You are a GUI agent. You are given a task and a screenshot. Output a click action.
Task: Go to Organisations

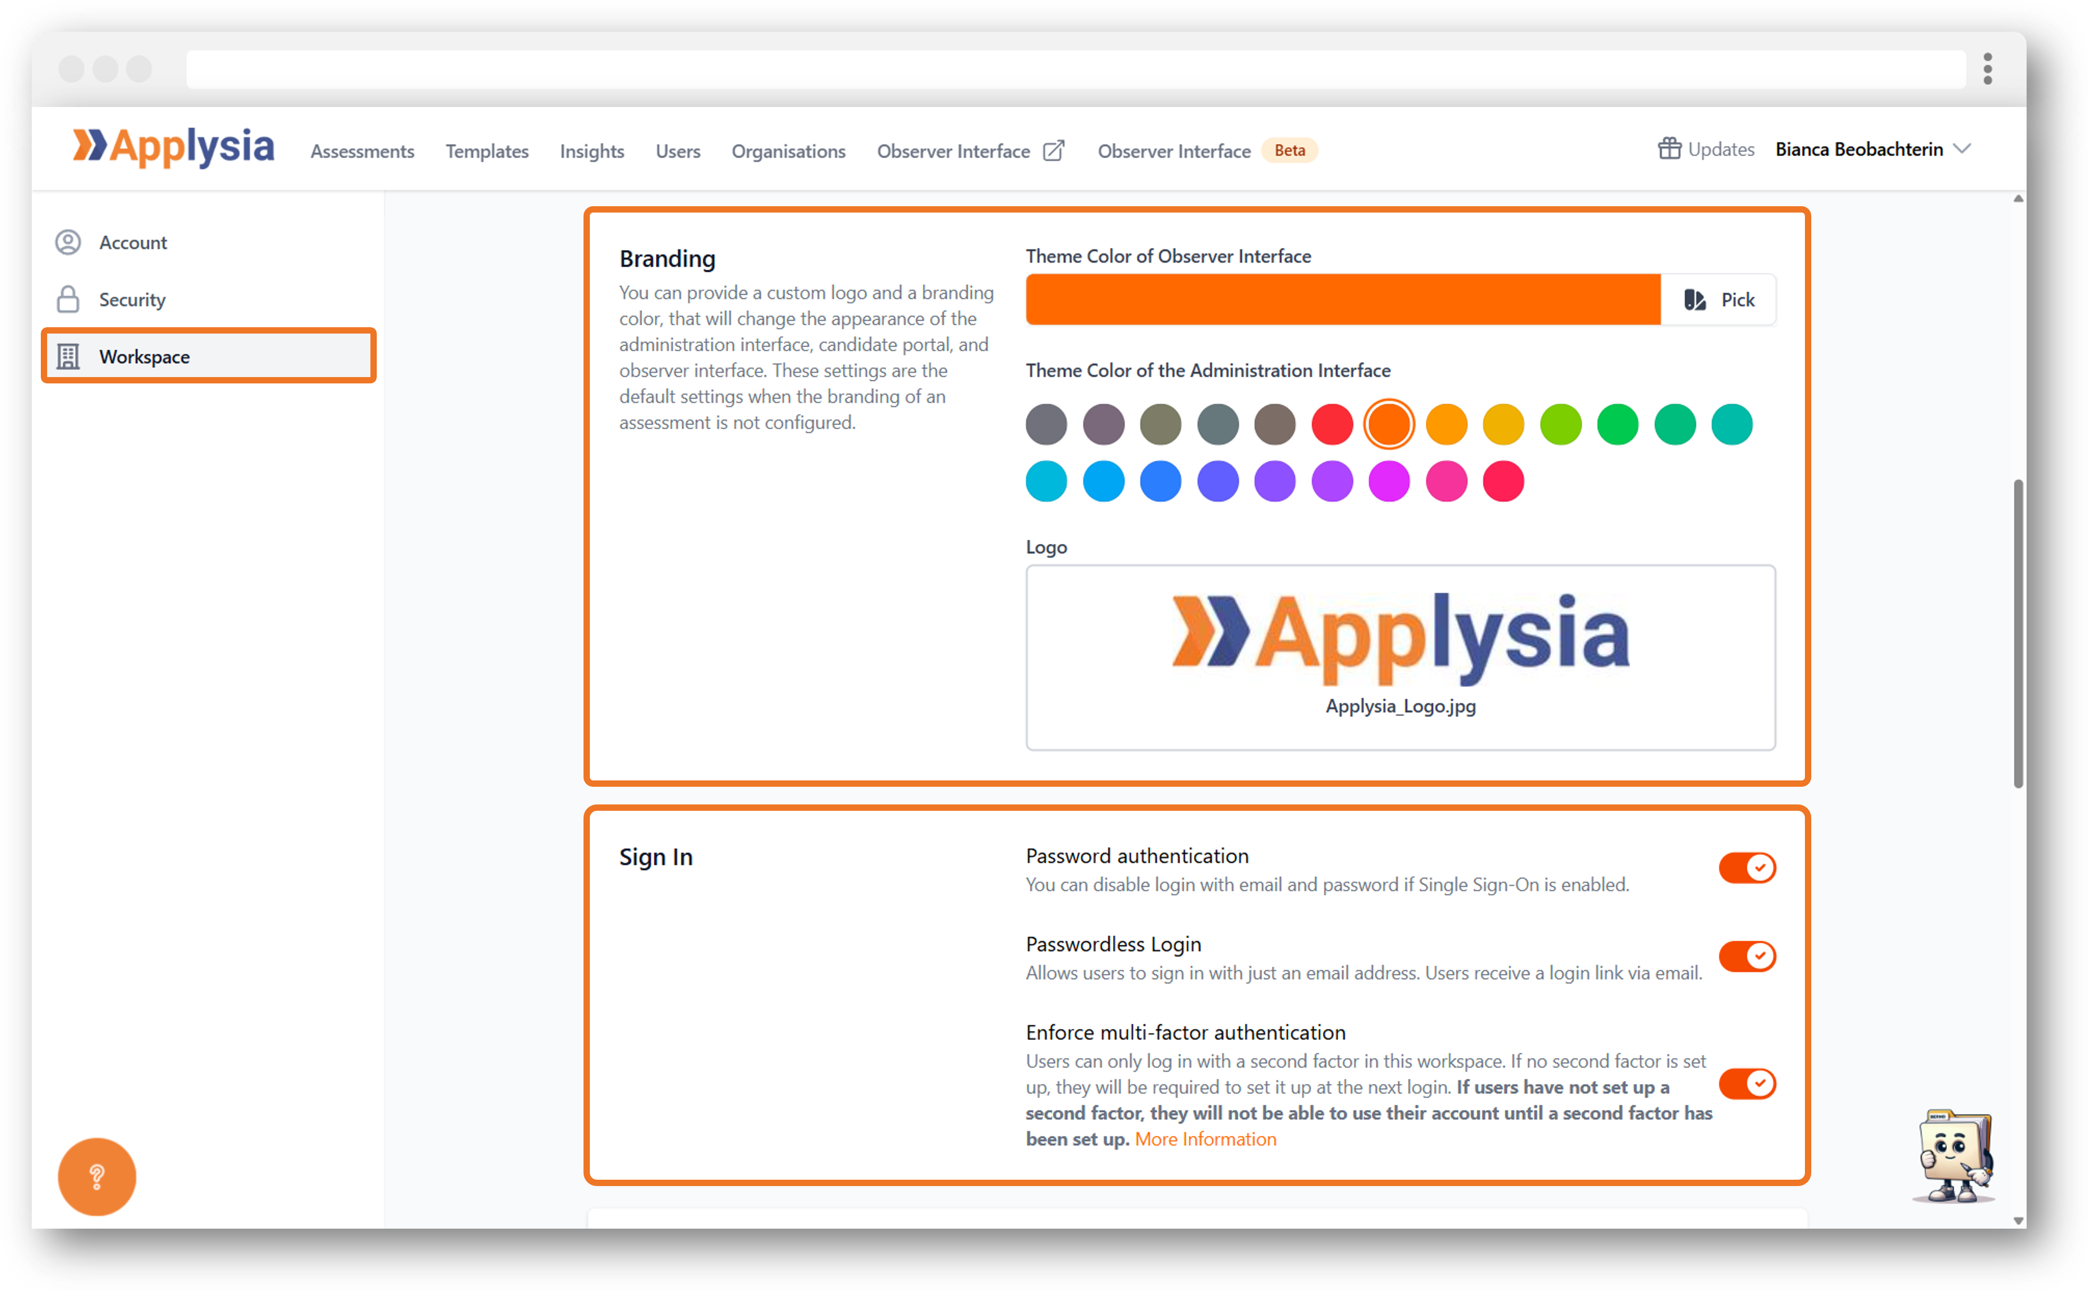[x=788, y=151]
